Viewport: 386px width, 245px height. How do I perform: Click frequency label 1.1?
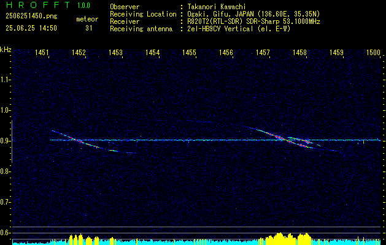click(x=4, y=80)
